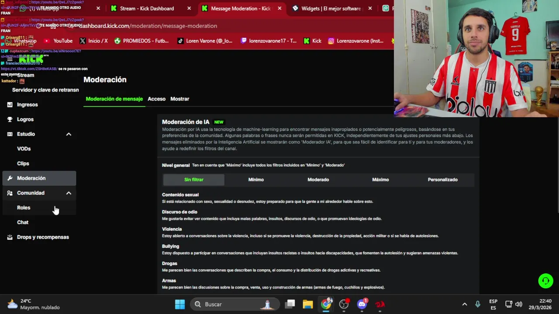Open Roles under Comunidad
Screen dimensions: 559x314
pyautogui.click(x=24, y=208)
